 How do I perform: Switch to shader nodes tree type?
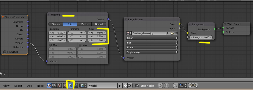pos(49,86)
